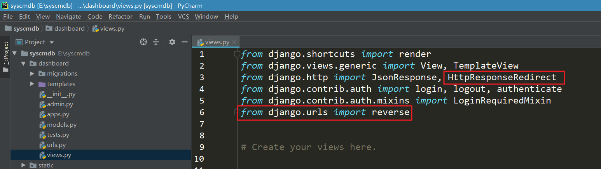Toggle the 1: Project tool window tab
The image size is (601, 169).
click(5, 53)
